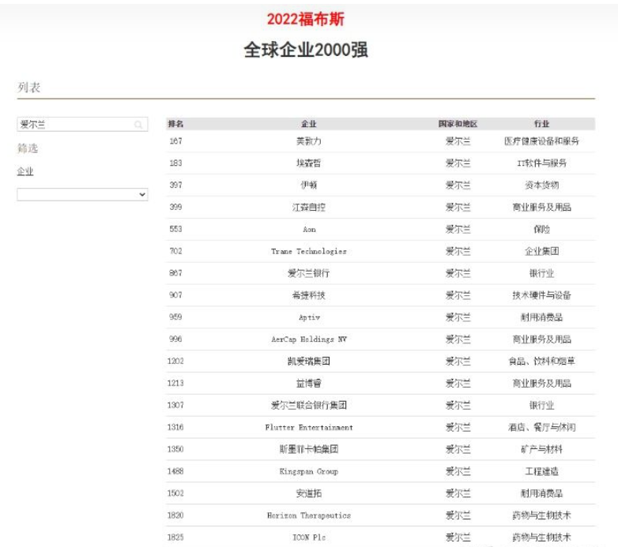Click AerCap Holdings NV row
Viewport: 618px width, 547px height.
click(308, 339)
